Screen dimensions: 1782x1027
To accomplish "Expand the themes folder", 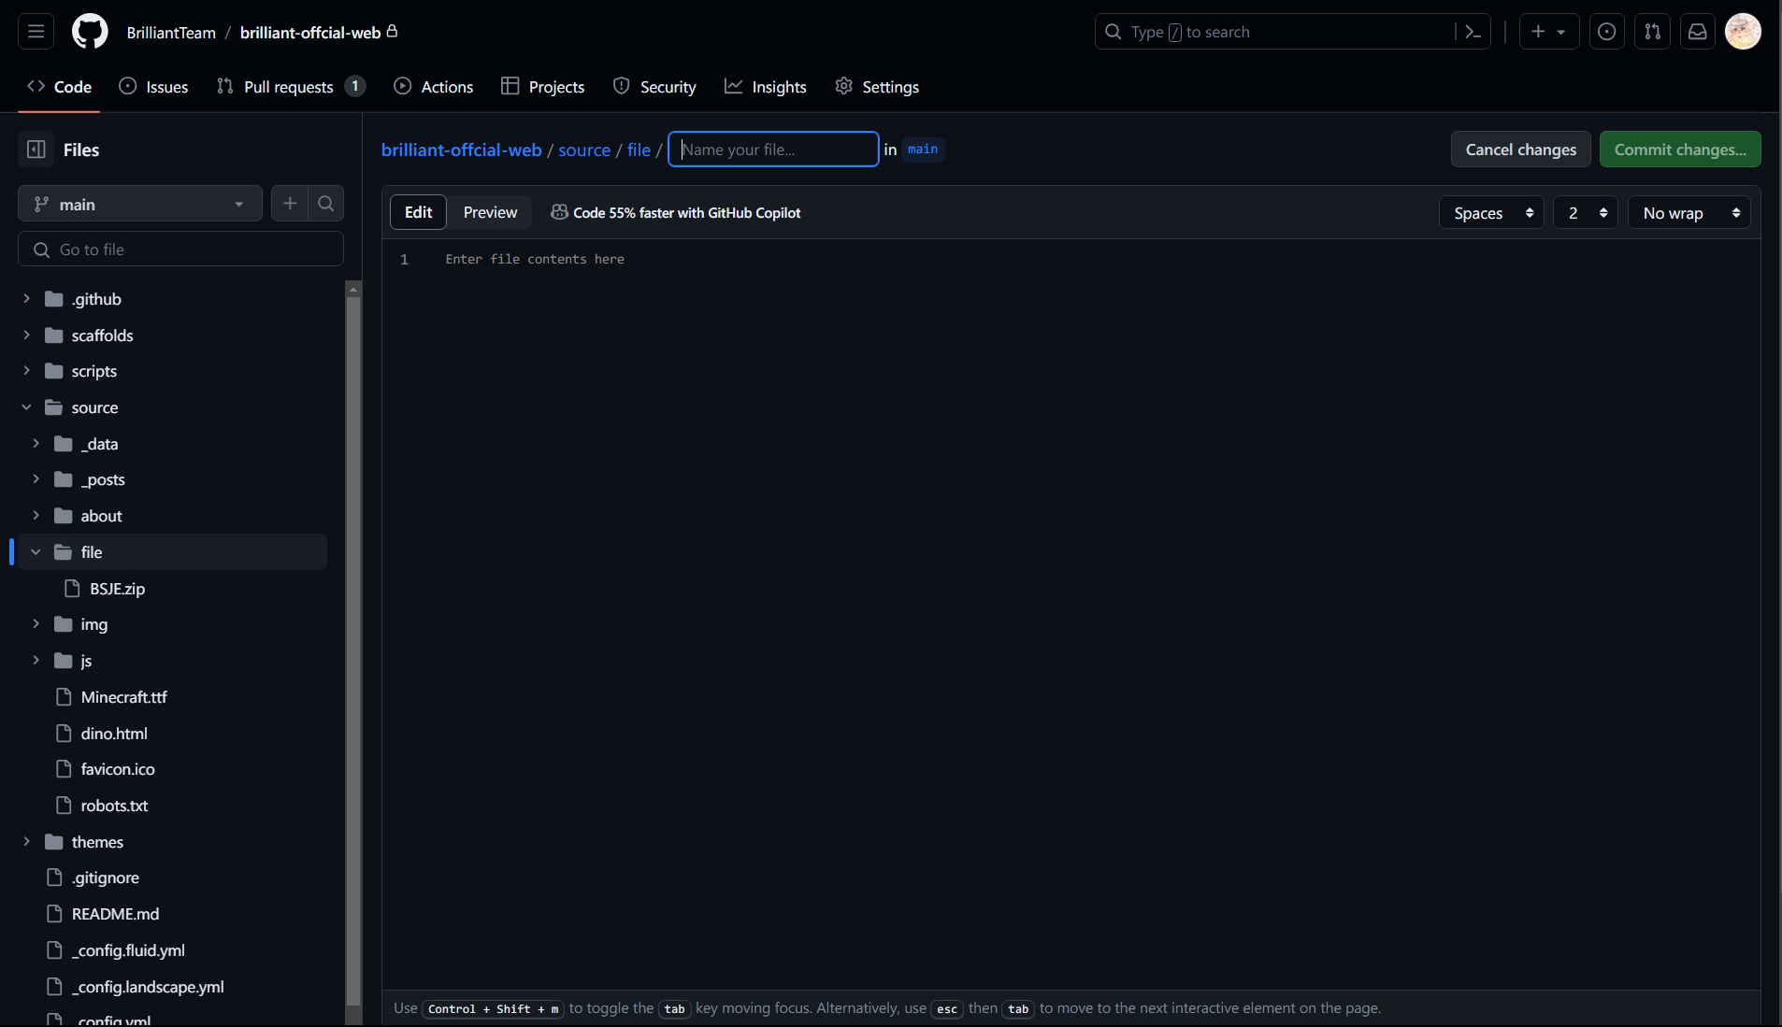I will (x=26, y=842).
